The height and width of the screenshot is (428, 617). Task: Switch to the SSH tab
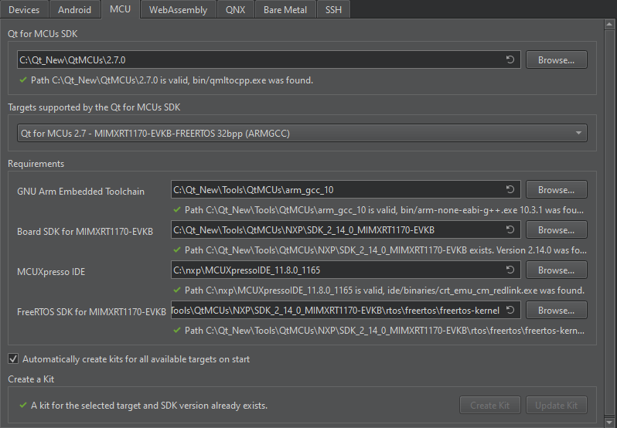coord(334,10)
